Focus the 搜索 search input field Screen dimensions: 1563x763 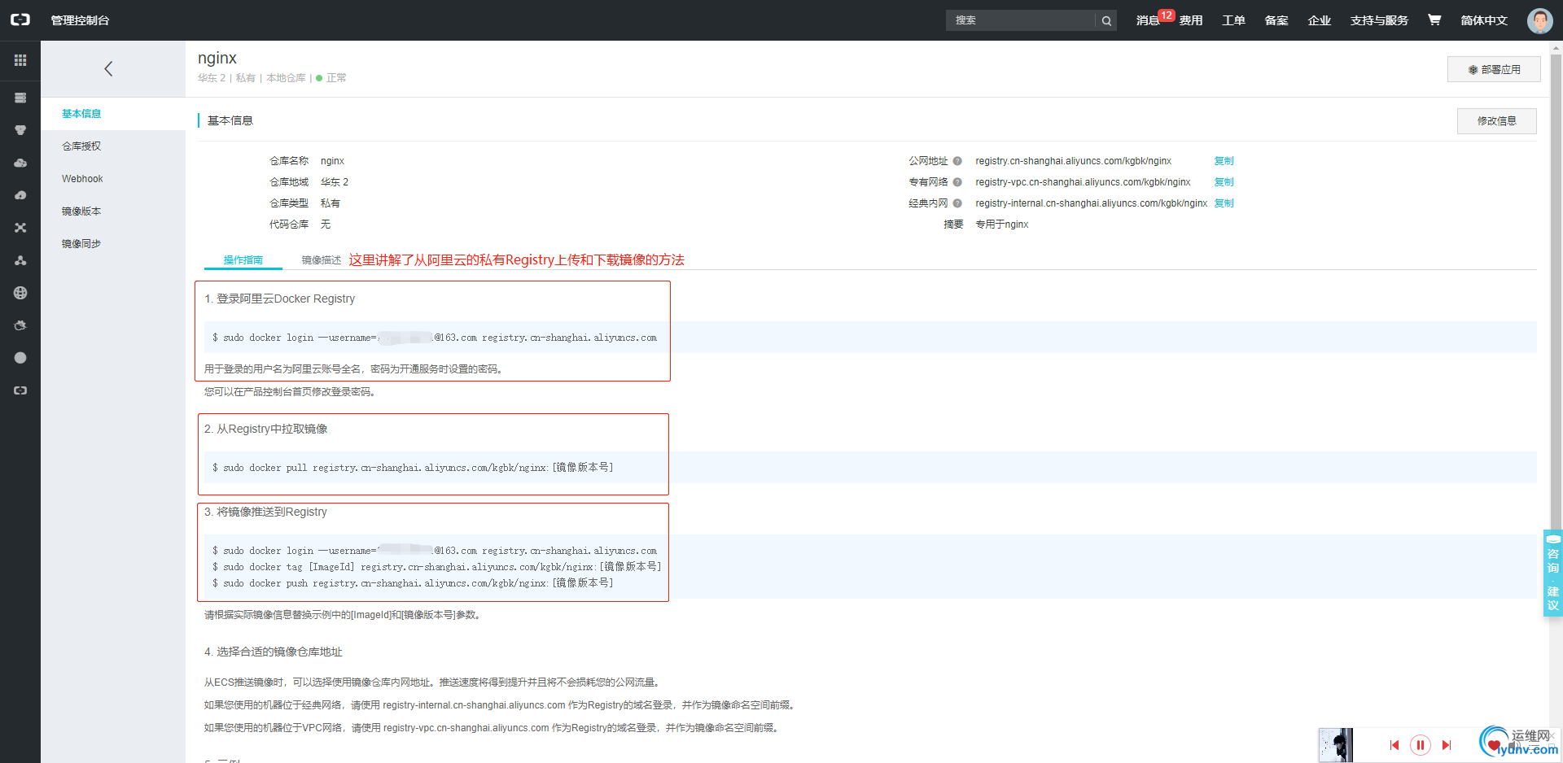click(1021, 20)
